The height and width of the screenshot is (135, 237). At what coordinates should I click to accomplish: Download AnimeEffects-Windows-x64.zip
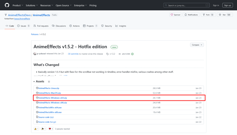[x=52, y=98]
